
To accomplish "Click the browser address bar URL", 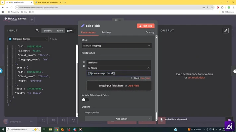I will 38,7.
